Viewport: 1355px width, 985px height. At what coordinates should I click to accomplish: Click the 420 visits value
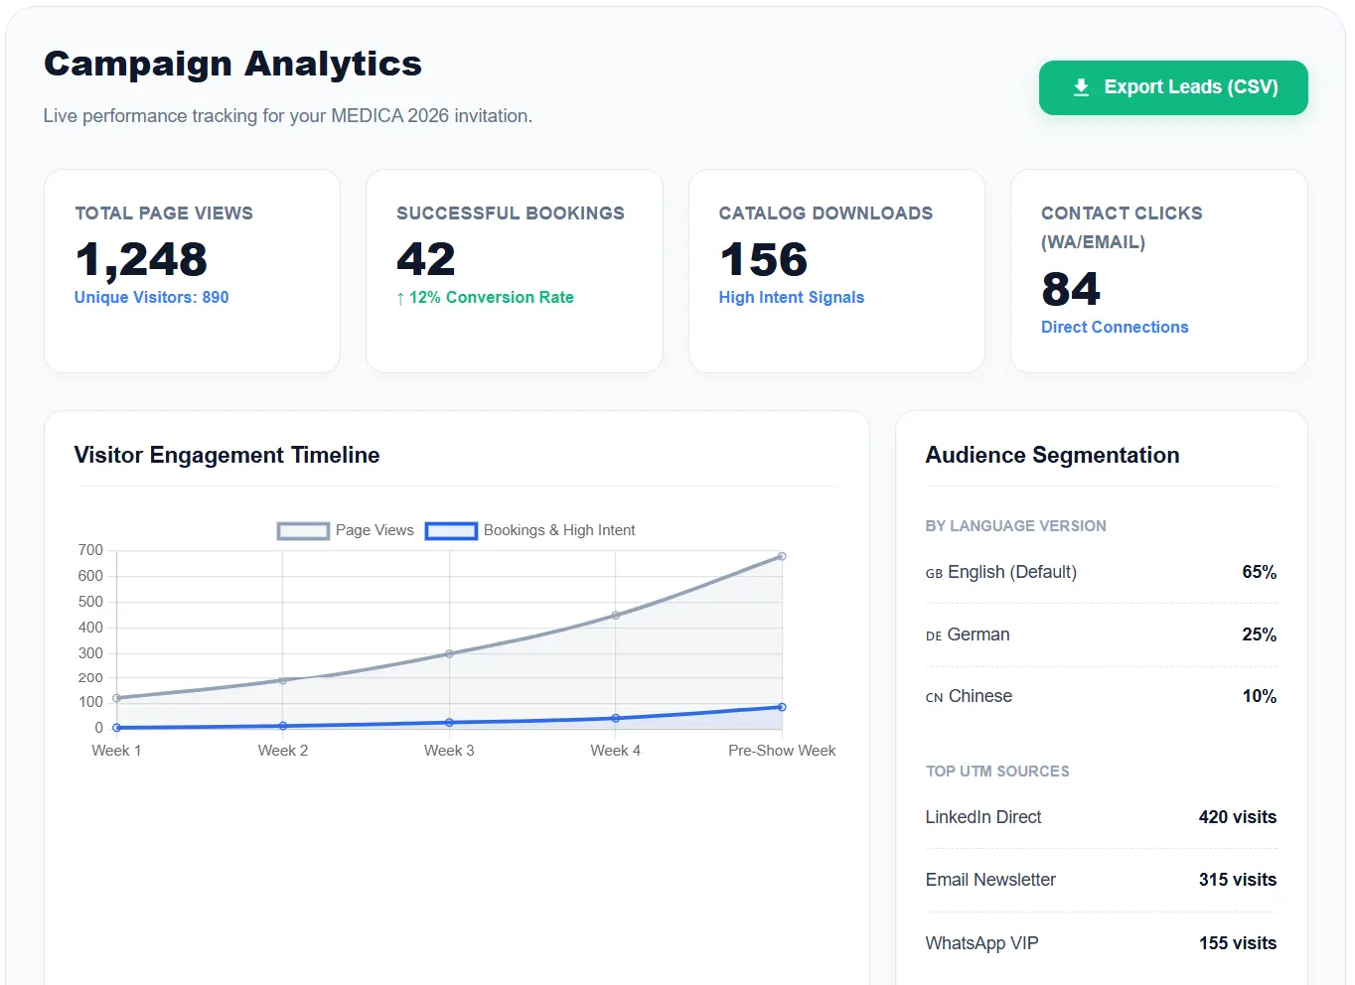click(x=1238, y=817)
